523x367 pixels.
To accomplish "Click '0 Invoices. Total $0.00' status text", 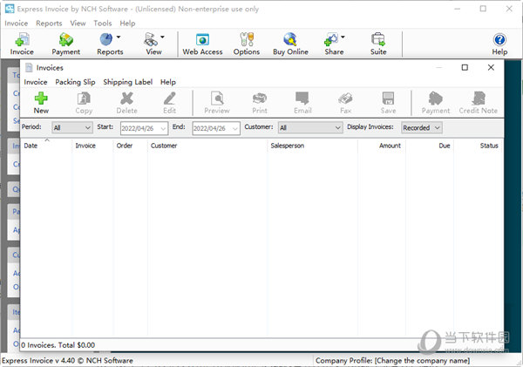I will click(x=58, y=345).
